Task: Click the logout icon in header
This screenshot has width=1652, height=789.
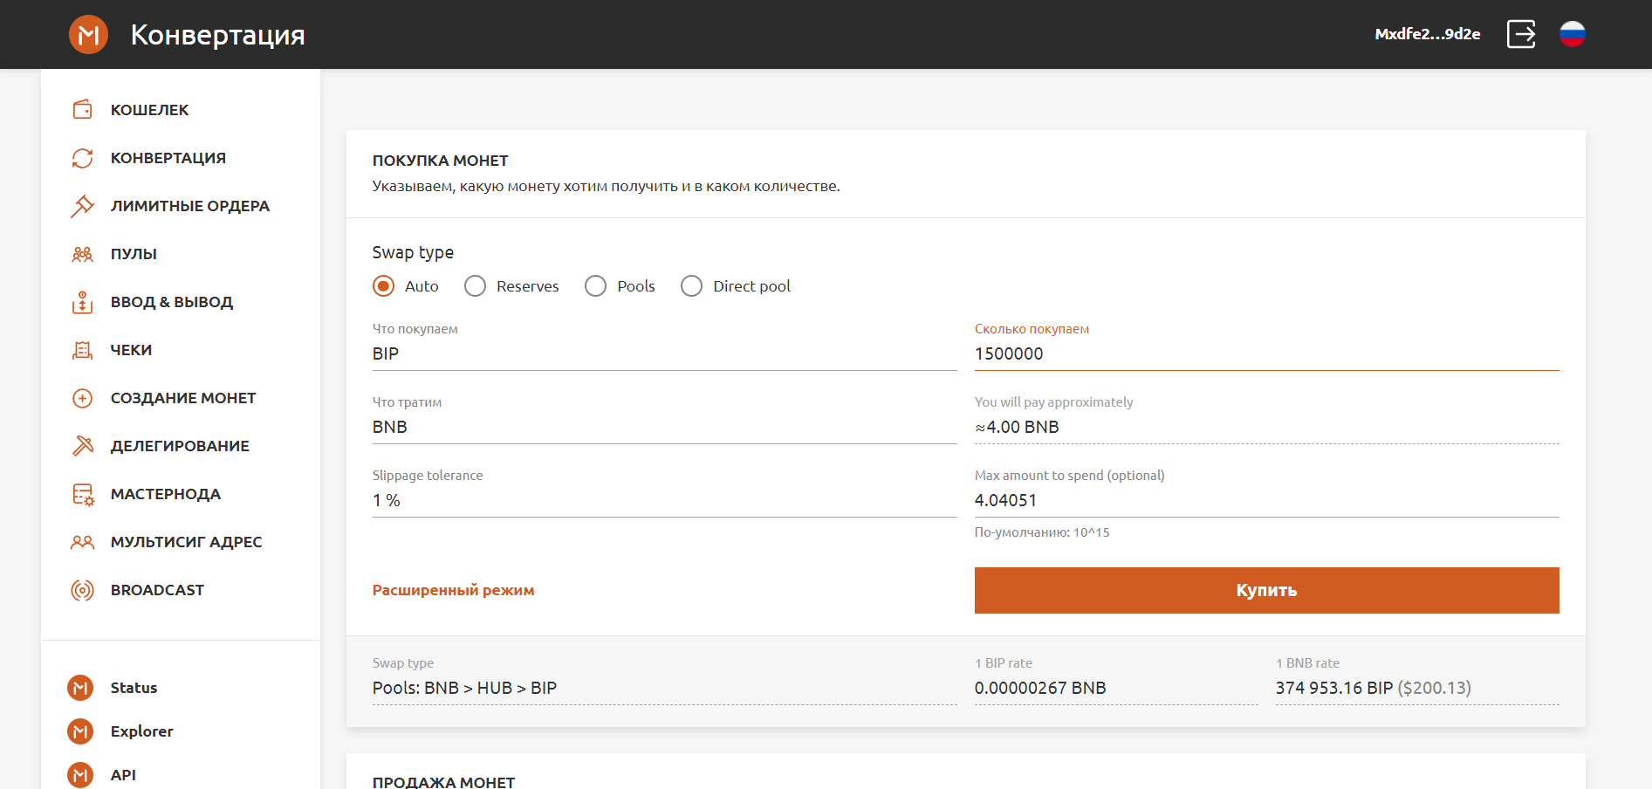Action: (1521, 34)
